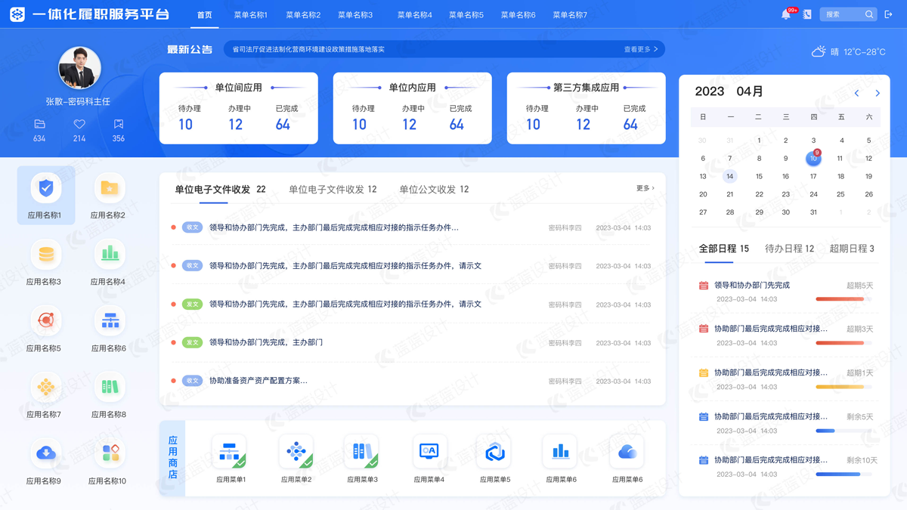This screenshot has height=510, width=907.
Task: Switch to the 单位公文收发 tab
Action: [x=433, y=190]
